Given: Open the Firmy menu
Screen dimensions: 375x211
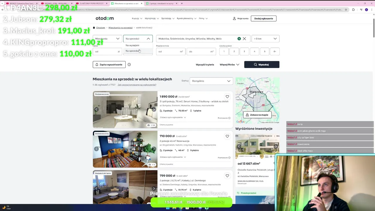Looking at the screenshot, I should [203, 18].
